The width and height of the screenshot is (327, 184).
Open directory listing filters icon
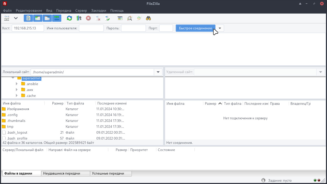[x=120, y=18]
